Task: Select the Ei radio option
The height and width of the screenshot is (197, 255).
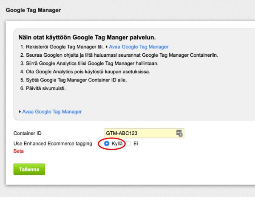Action: coord(128,143)
